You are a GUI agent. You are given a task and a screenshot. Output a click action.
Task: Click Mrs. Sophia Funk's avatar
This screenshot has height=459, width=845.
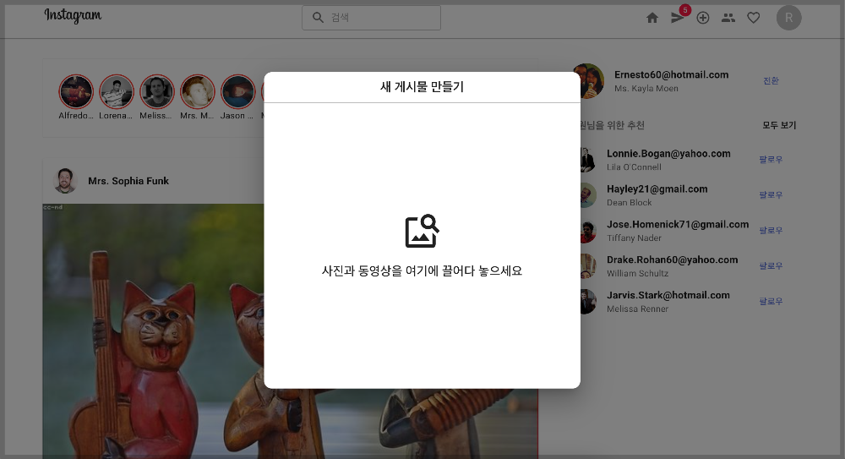click(x=66, y=181)
